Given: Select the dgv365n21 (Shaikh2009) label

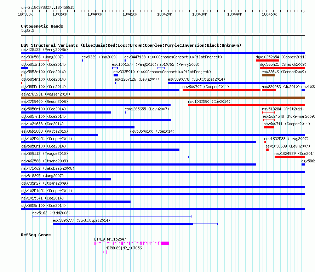Looking at the screenshot, I should (283, 64).
